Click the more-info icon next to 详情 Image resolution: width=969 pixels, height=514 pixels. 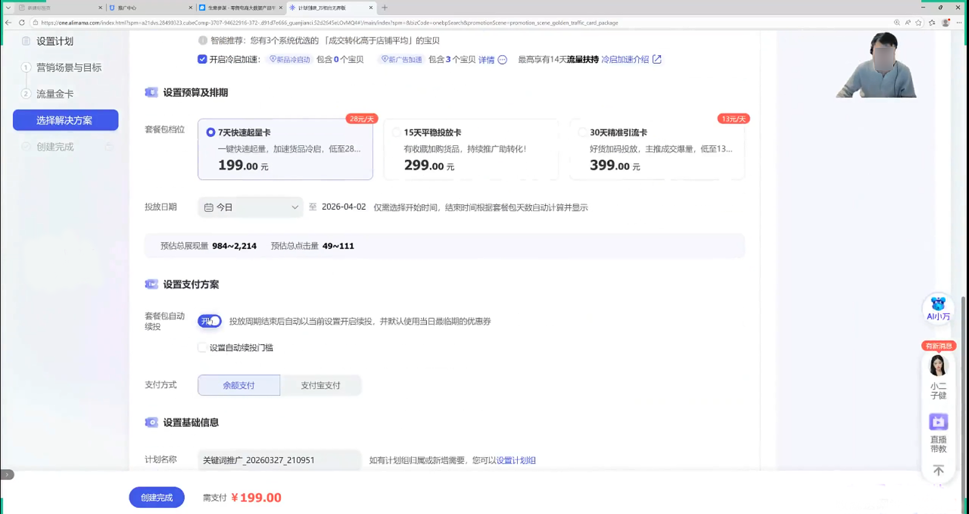coord(502,60)
